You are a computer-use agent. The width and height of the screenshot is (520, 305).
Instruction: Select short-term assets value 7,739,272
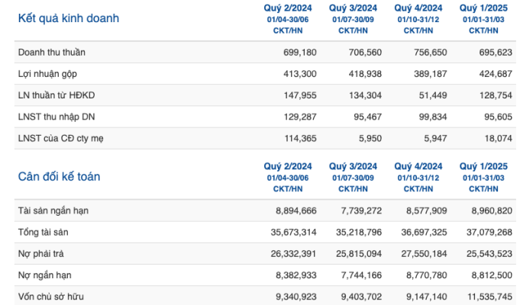coord(361,210)
